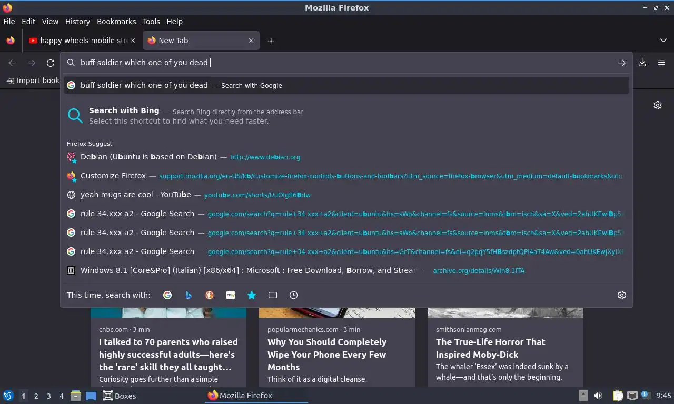Viewport: 674px width, 404px height.
Task: Open the cnbc.com 70 parents article
Action: [x=168, y=355]
